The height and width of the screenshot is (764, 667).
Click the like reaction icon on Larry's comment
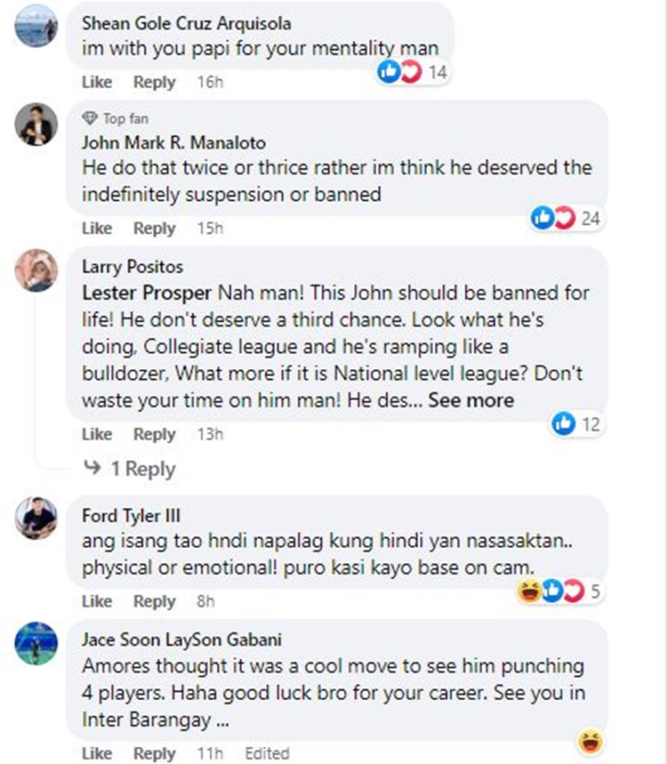(x=564, y=424)
